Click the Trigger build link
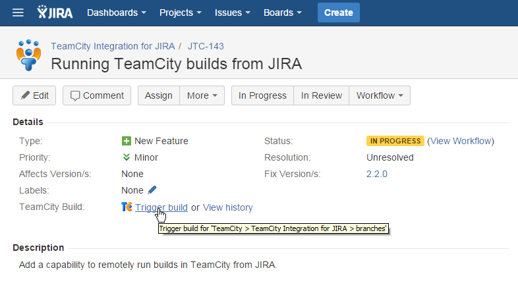 click(x=161, y=207)
